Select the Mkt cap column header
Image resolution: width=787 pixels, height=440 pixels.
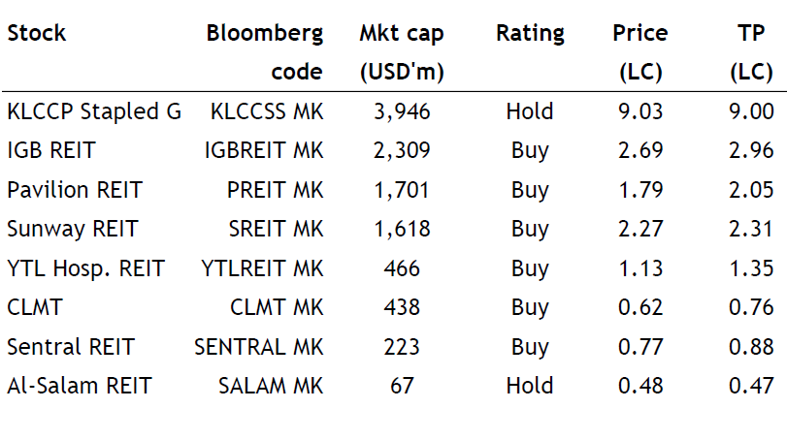pyautogui.click(x=401, y=33)
